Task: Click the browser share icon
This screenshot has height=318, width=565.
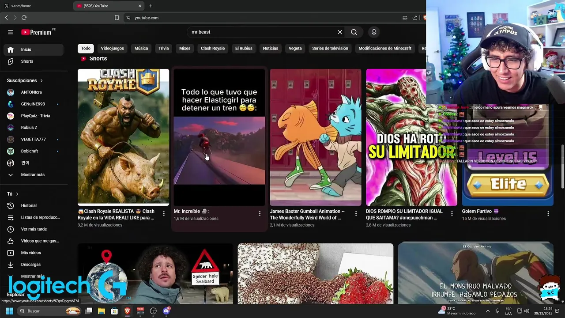Action: [415, 18]
